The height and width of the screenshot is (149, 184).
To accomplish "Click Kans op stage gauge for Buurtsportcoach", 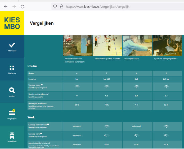I will coord(137,86).
